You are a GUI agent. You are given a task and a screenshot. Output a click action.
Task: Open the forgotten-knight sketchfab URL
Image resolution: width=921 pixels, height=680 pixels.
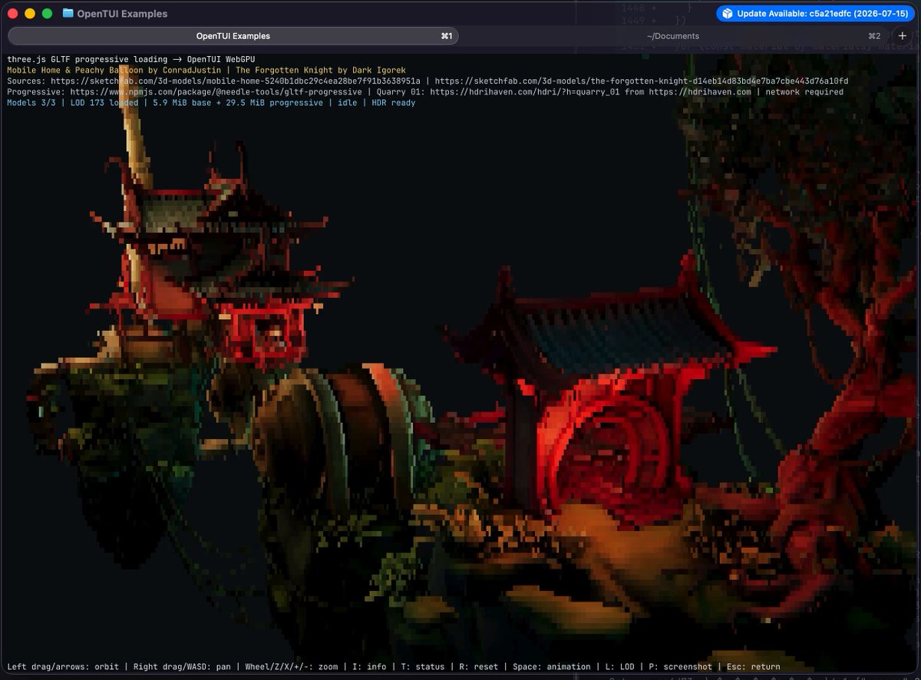pyautogui.click(x=641, y=81)
